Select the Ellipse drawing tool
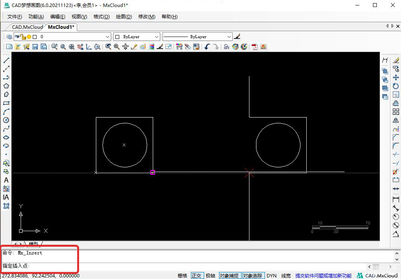The width and height of the screenshot is (401, 279). coord(6,137)
